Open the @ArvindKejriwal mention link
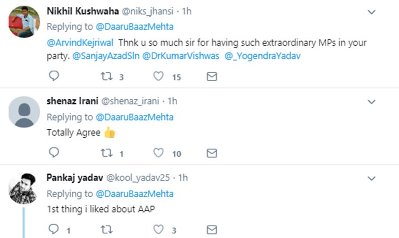The image size is (399, 238). [80, 43]
